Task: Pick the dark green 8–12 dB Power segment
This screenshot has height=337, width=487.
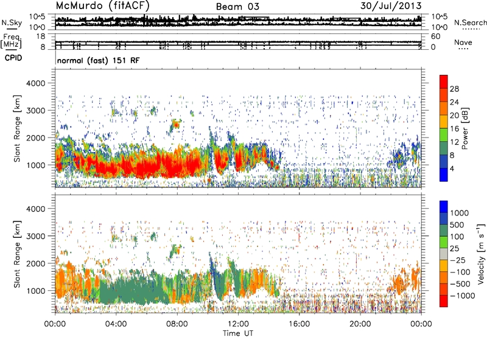Action: click(x=444, y=148)
